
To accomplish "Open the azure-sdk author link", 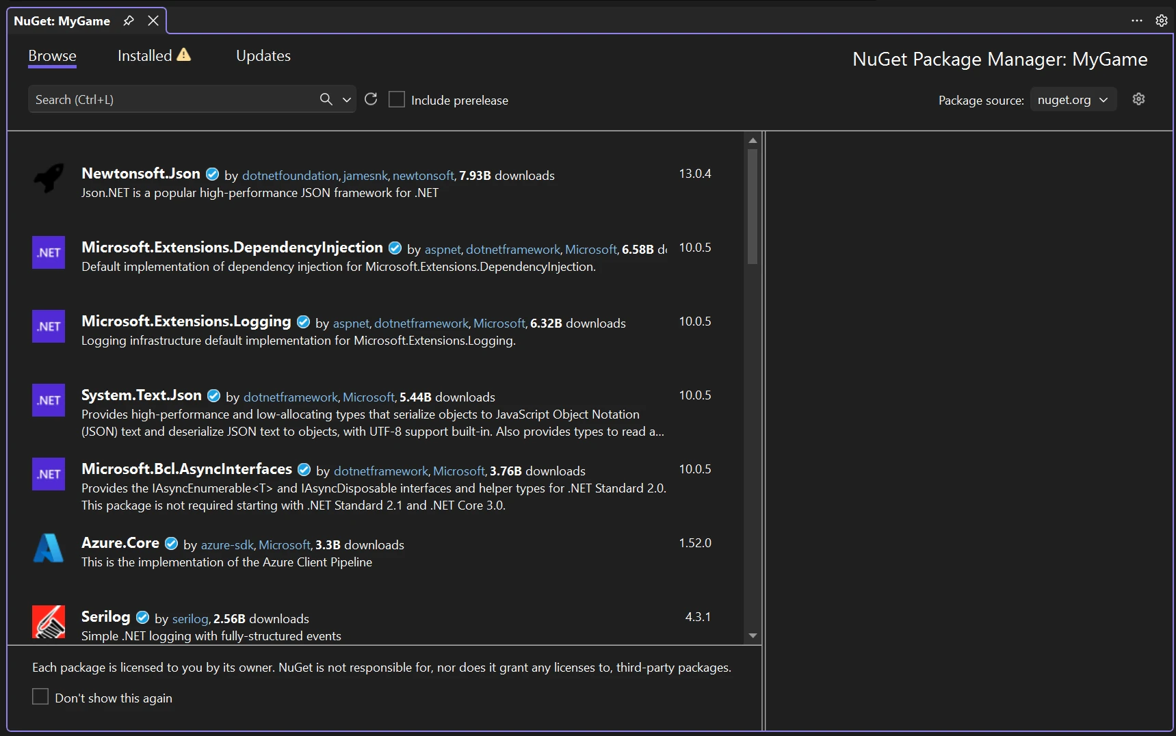I will pos(227,545).
